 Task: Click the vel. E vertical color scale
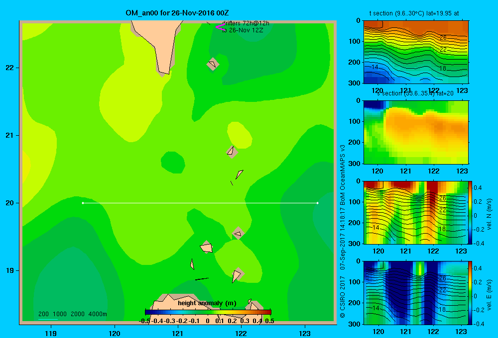470,293
